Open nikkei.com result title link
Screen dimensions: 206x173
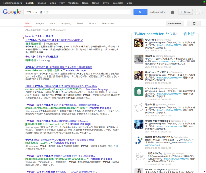(59, 67)
